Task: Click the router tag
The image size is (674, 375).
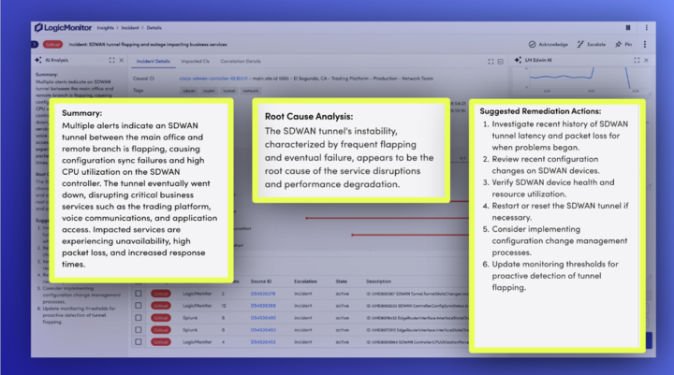Action: 209,91
